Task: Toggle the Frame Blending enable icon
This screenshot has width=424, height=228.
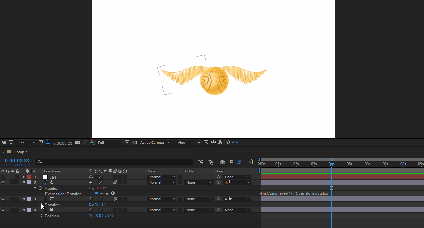Action: [231, 162]
